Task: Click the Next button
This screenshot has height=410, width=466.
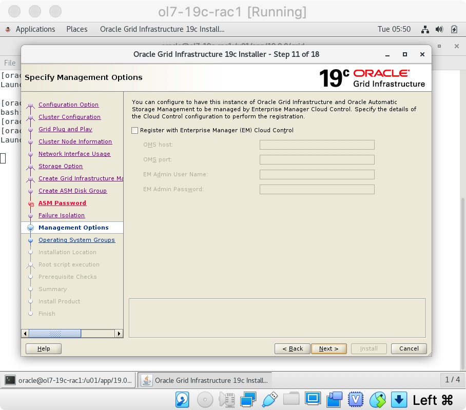Action: click(328, 348)
